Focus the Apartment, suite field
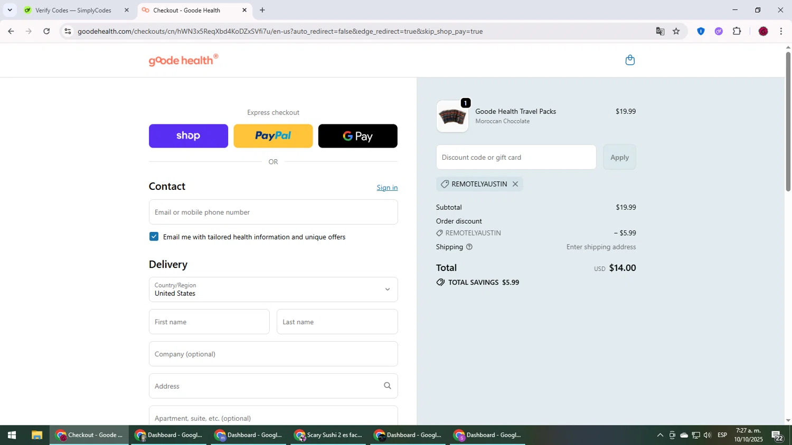 (x=273, y=417)
